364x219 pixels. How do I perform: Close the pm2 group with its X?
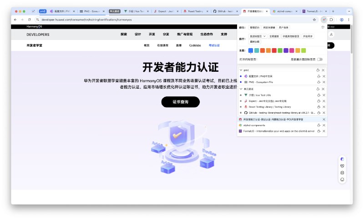pyautogui.click(x=323, y=70)
